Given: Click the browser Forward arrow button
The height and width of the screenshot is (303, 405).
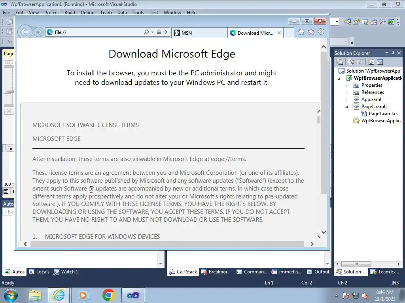Looking at the screenshot, I should point(38,32).
